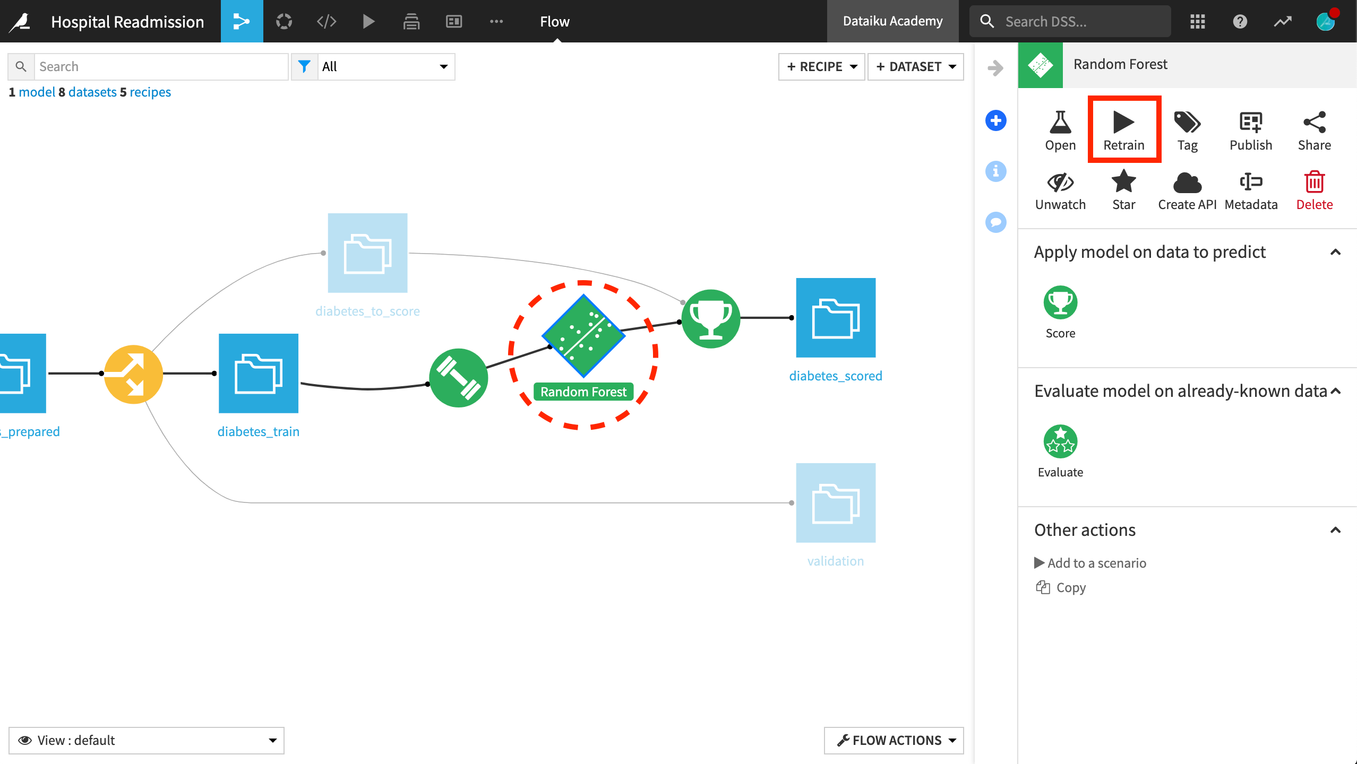The width and height of the screenshot is (1357, 764).
Task: Open the Jobs play icon
Action: 368,21
